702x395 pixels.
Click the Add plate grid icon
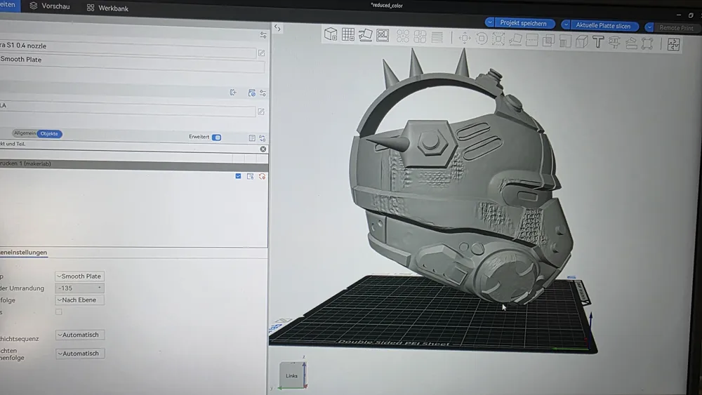click(348, 34)
